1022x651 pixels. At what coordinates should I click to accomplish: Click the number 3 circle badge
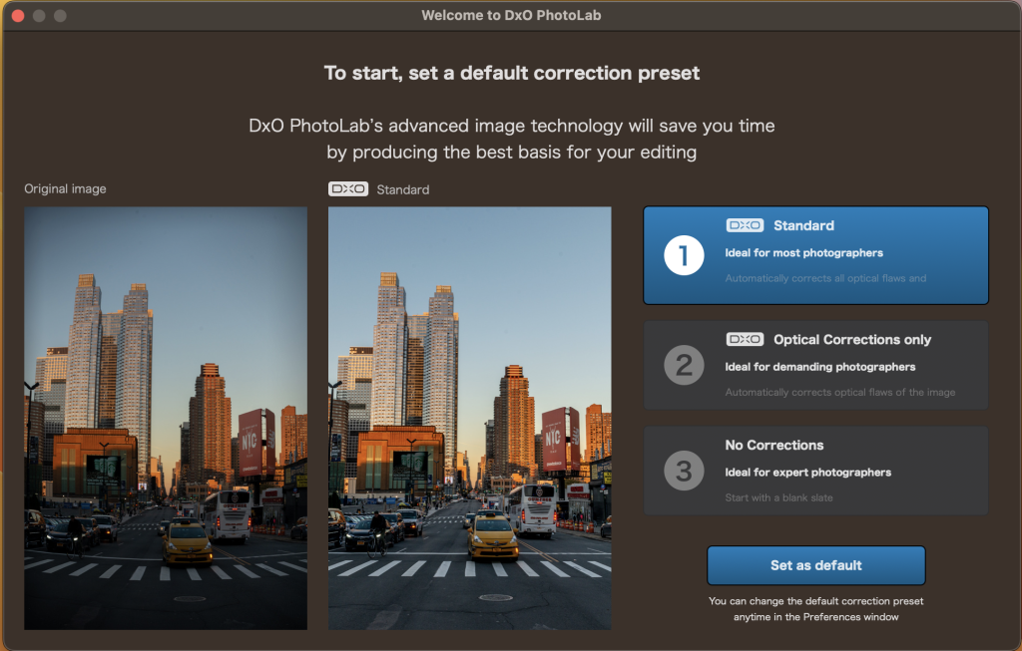(x=684, y=471)
